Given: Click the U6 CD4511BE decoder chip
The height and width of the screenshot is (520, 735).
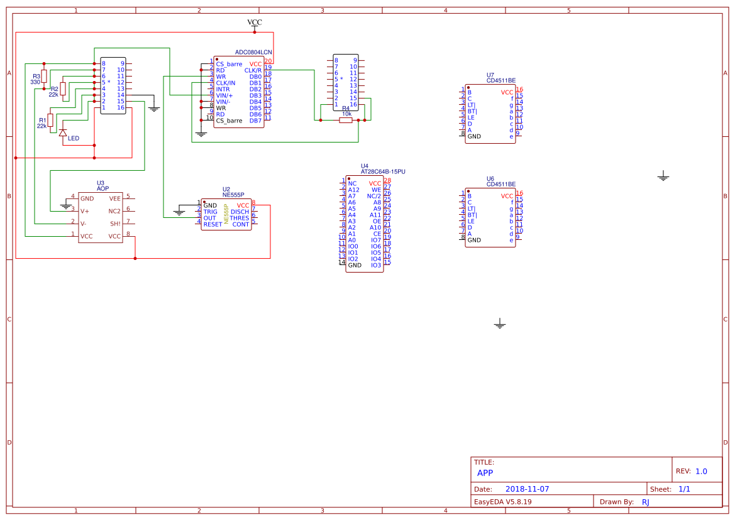Looking at the screenshot, I should (x=490, y=218).
